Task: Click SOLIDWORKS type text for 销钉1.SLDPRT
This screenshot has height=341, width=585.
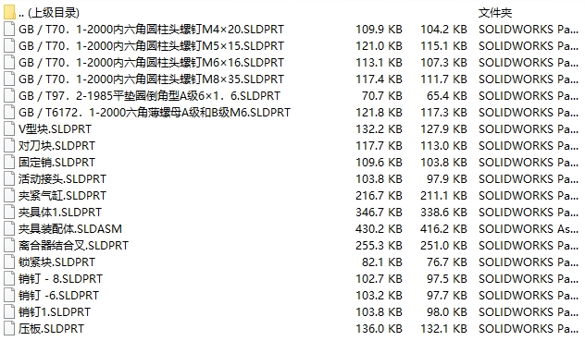Action: tap(529, 312)
